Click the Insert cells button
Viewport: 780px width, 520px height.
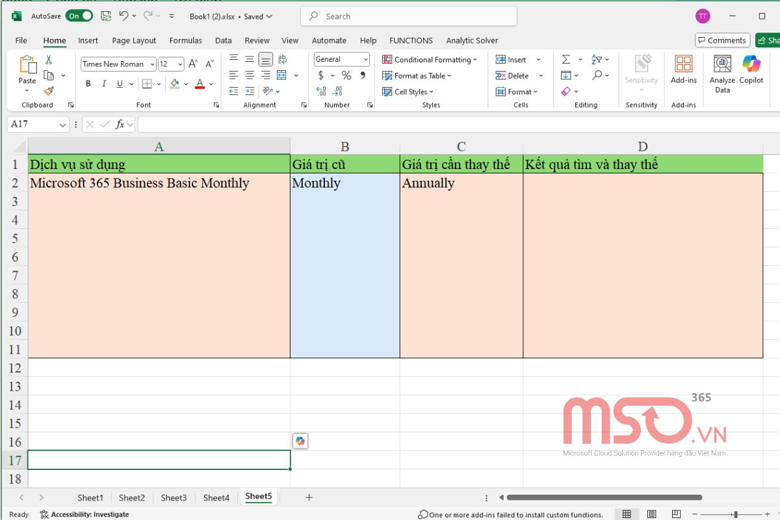pos(512,59)
